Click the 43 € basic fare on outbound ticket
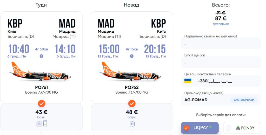266x135 pixels. (42, 112)
